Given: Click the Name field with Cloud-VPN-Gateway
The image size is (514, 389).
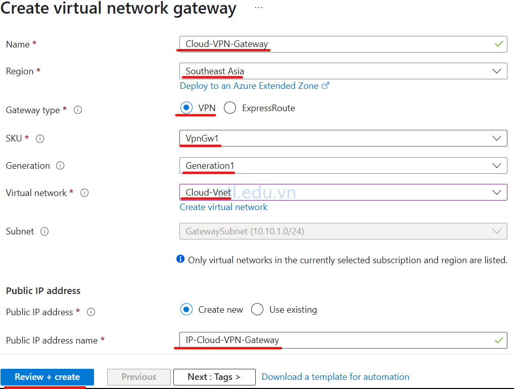Looking at the screenshot, I should [x=343, y=44].
